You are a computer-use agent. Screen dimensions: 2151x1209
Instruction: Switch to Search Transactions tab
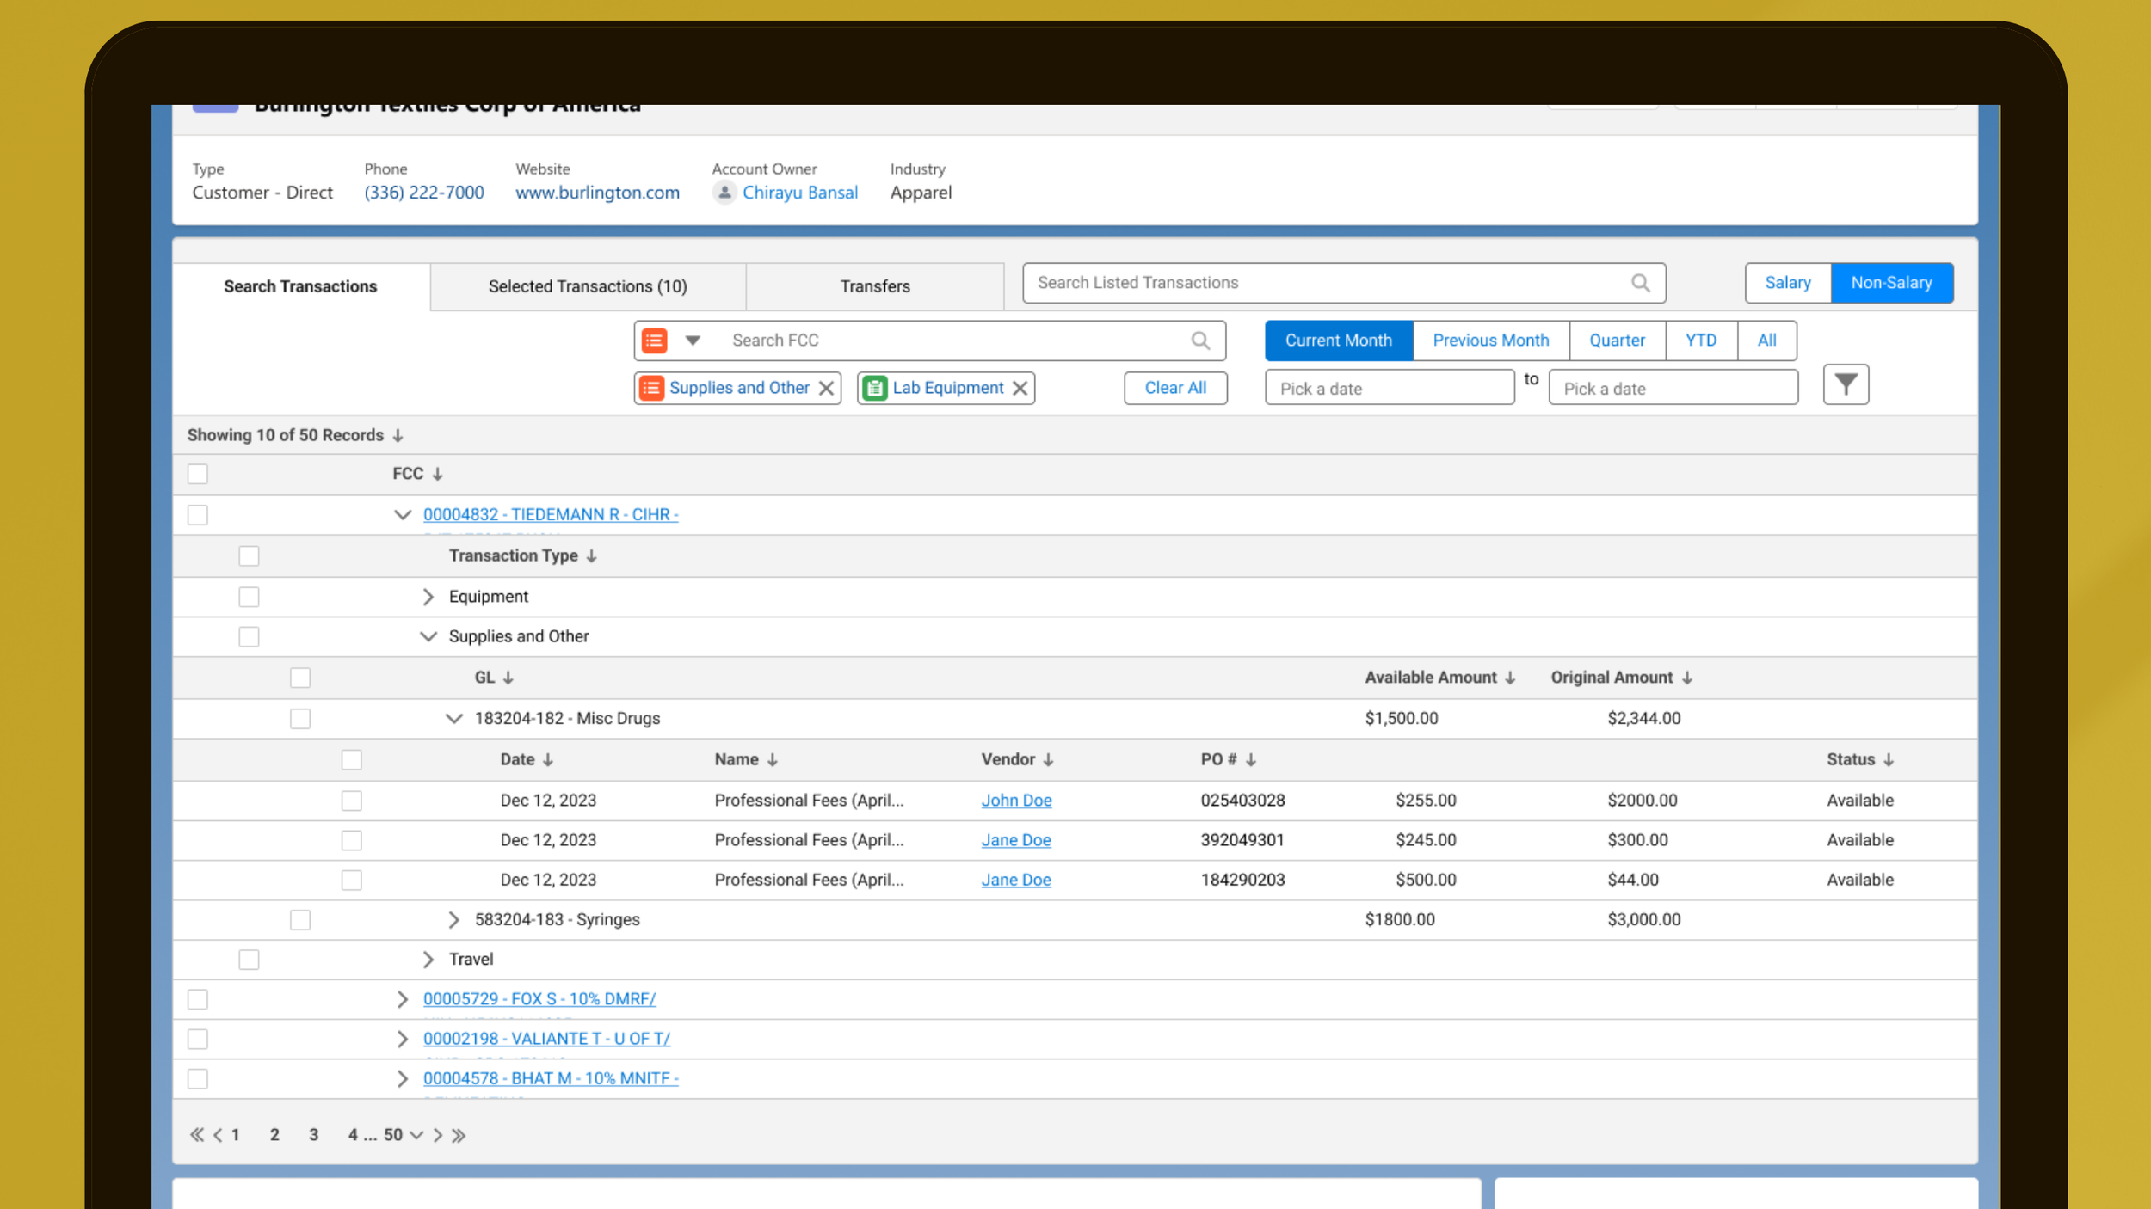300,286
